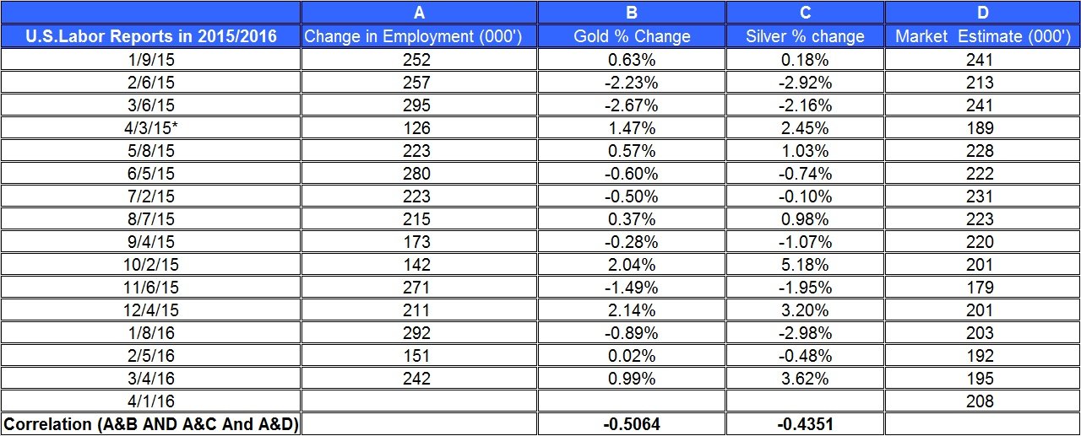Click the silver correlation value -0.4351

(805, 424)
